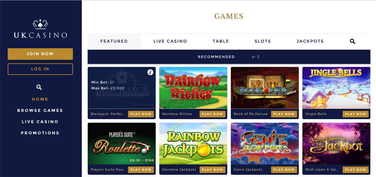Screen dimensions: 376x177
Task: Open Players Suite Roulette thumbnail
Action: coord(121,144)
